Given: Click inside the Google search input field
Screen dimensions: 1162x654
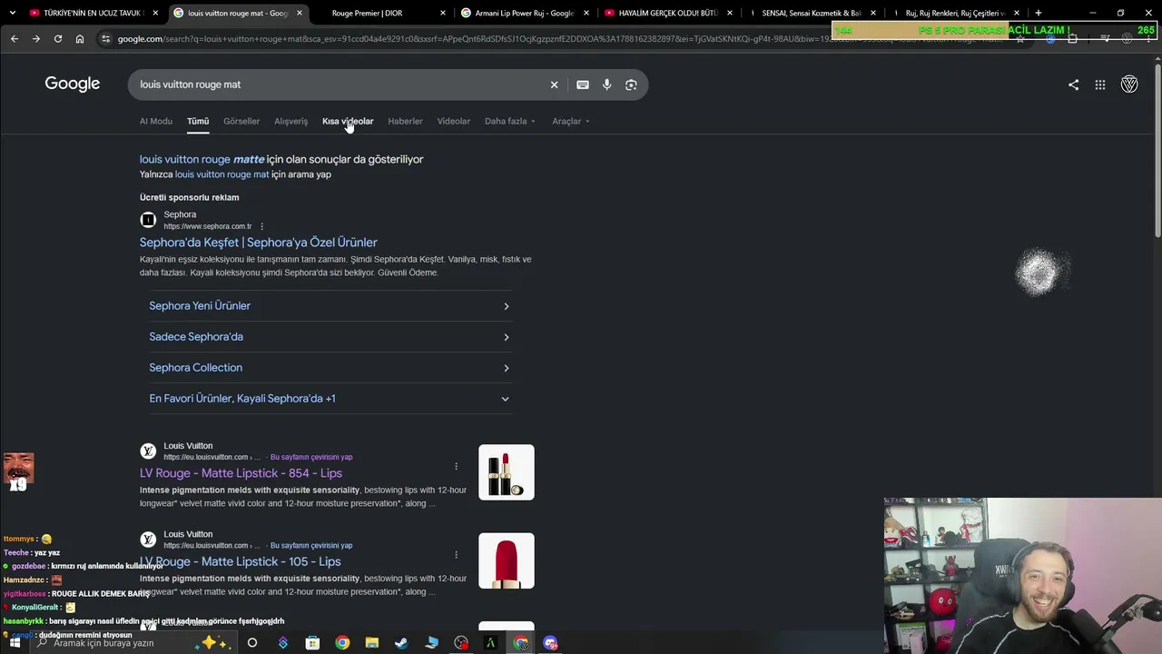Looking at the screenshot, I should [340, 84].
